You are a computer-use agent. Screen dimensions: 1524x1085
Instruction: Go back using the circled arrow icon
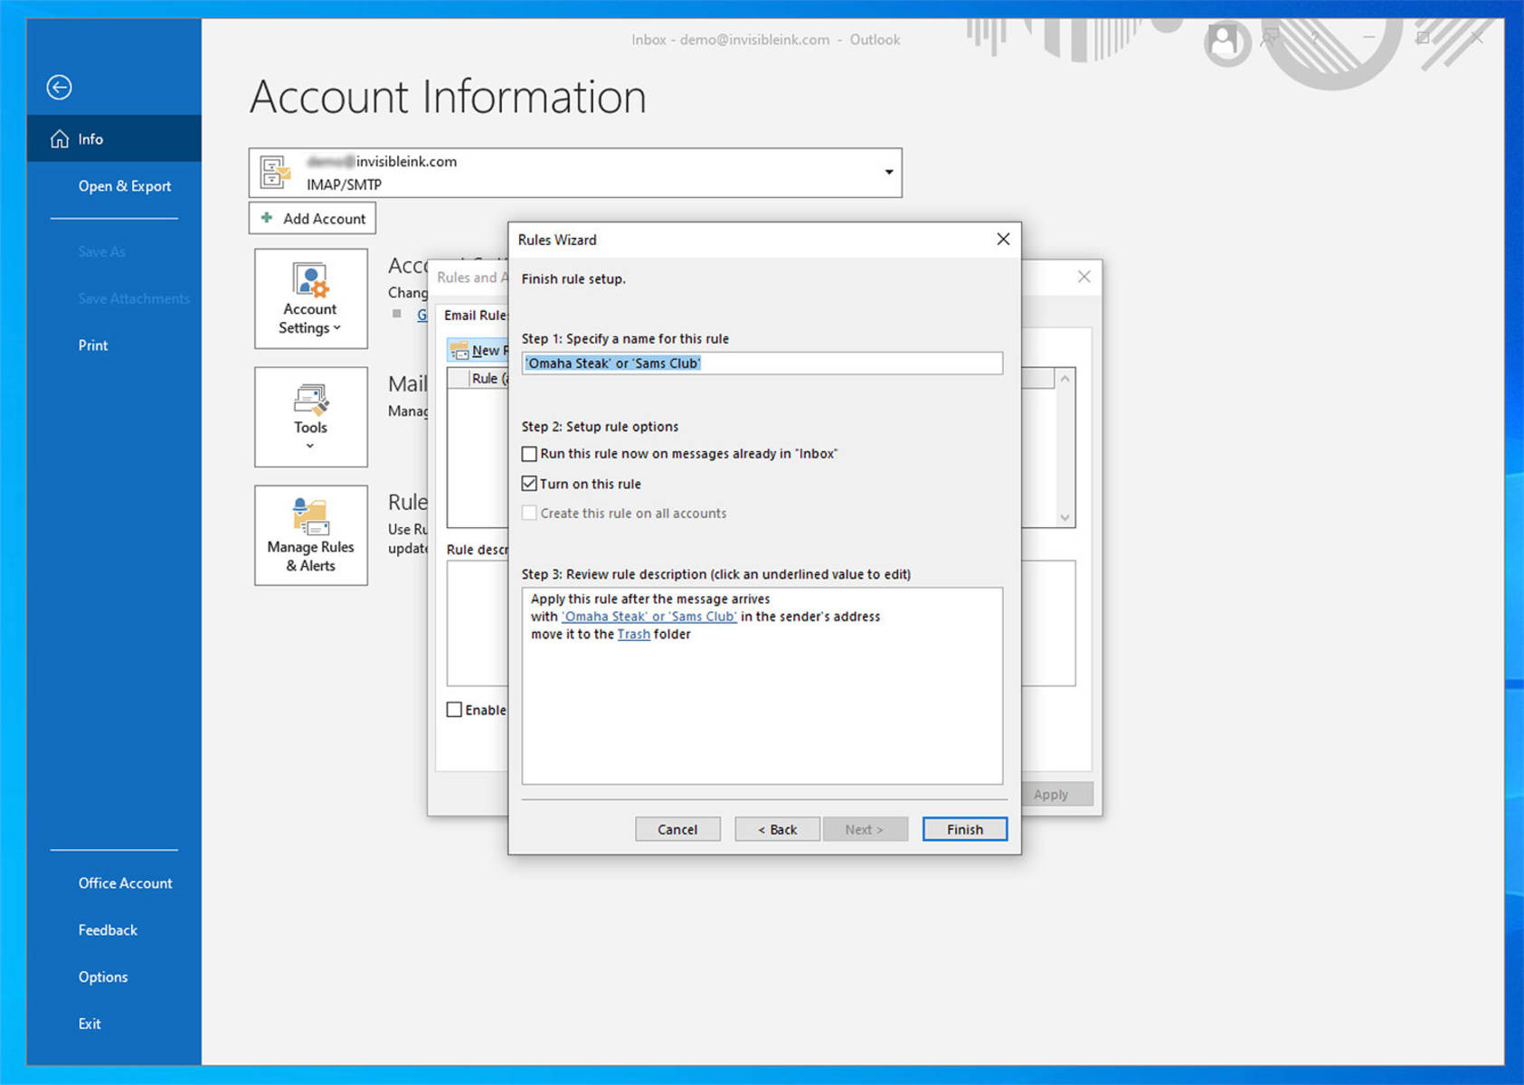[60, 87]
